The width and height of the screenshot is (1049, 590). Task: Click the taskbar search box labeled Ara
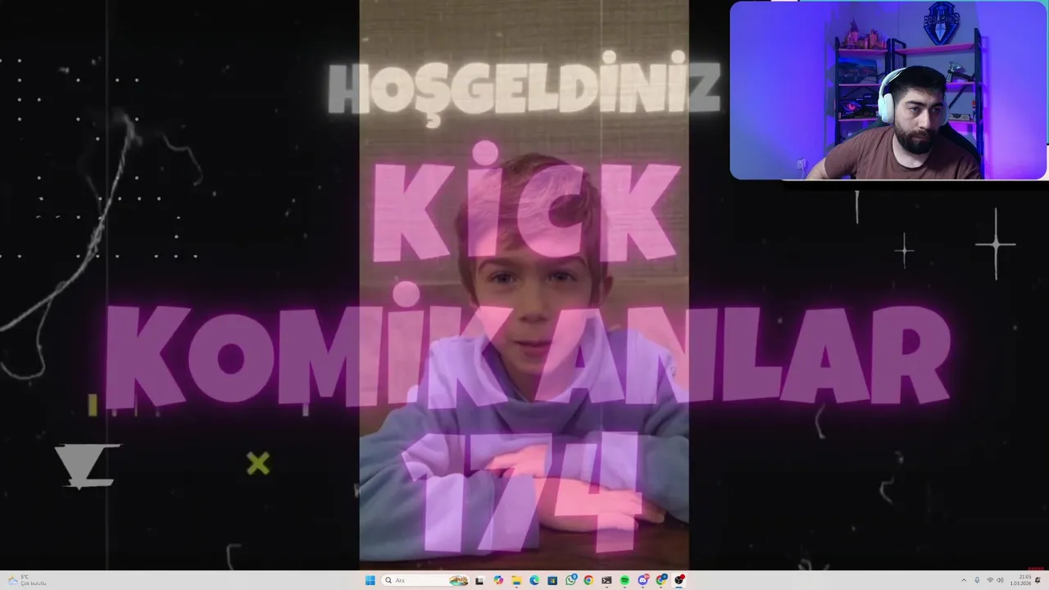click(x=425, y=580)
